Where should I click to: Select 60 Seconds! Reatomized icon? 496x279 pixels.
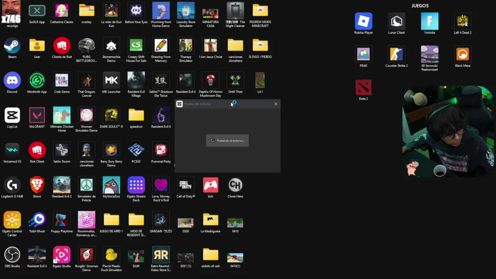click(x=430, y=54)
